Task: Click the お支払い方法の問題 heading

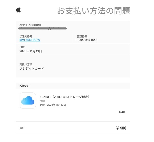Action: [x=93, y=11]
